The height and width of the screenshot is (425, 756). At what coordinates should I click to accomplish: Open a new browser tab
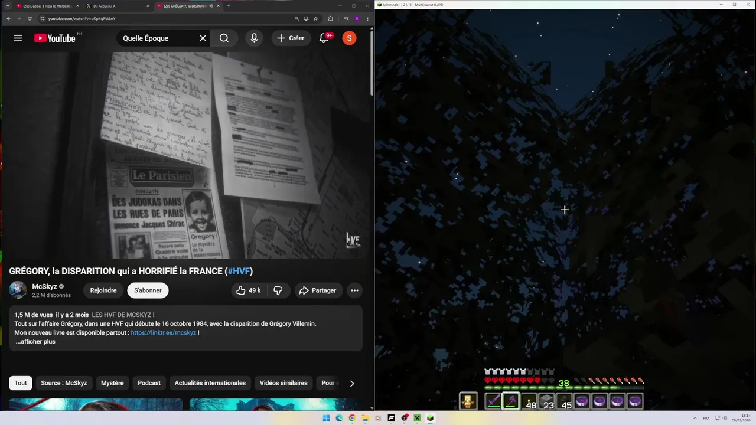coord(229,6)
